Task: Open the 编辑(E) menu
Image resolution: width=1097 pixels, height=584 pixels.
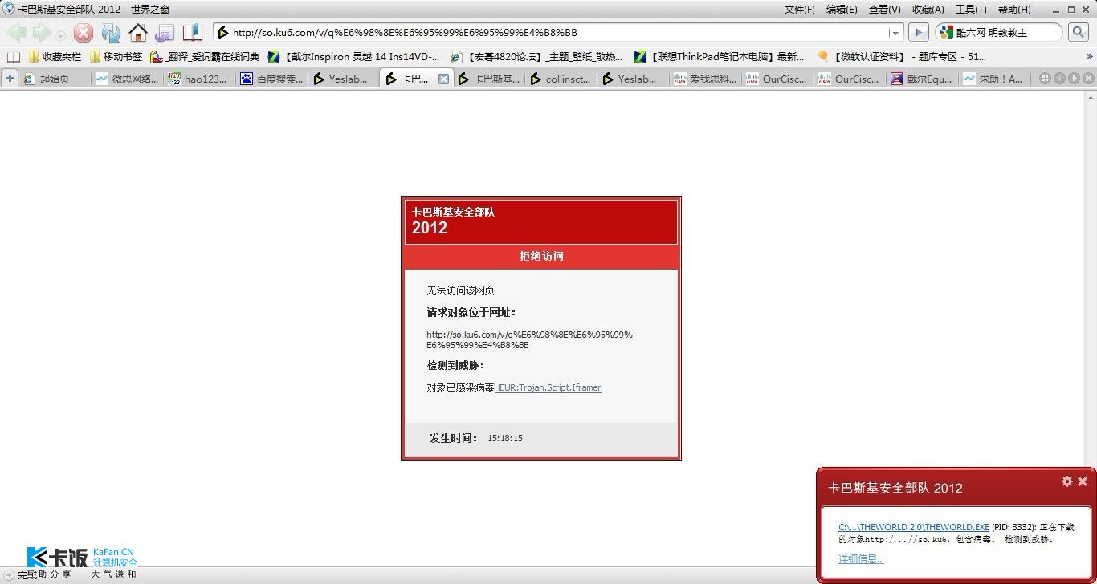Action: [x=842, y=10]
